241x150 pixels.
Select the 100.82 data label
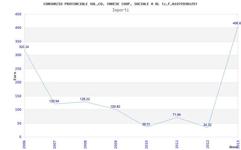click(x=115, y=107)
